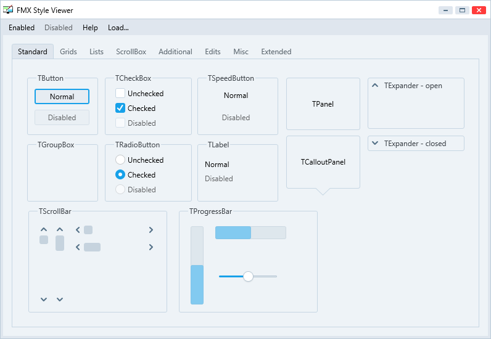Viewport: 491px width, 339px height.
Task: Untick the Checked checkbox
Action: (x=120, y=108)
